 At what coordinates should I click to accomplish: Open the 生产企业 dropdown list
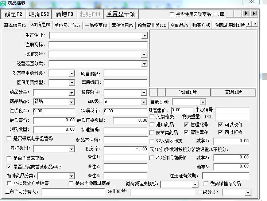tap(144, 36)
